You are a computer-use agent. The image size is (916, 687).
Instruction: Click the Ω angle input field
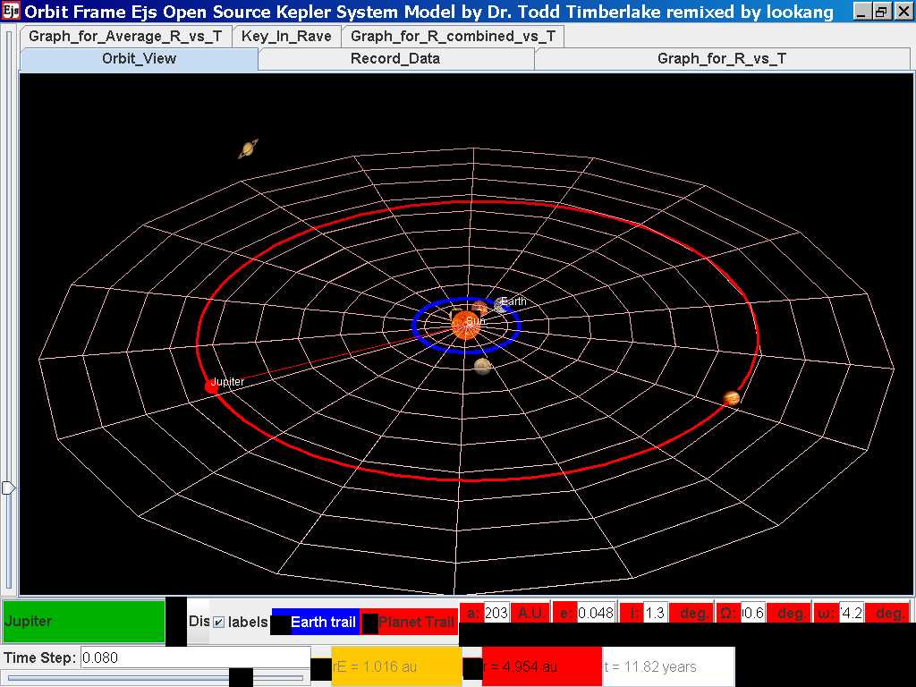click(x=753, y=613)
